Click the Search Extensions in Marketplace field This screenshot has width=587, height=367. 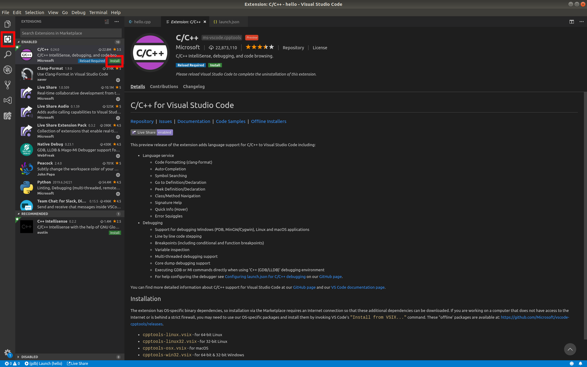[71, 33]
